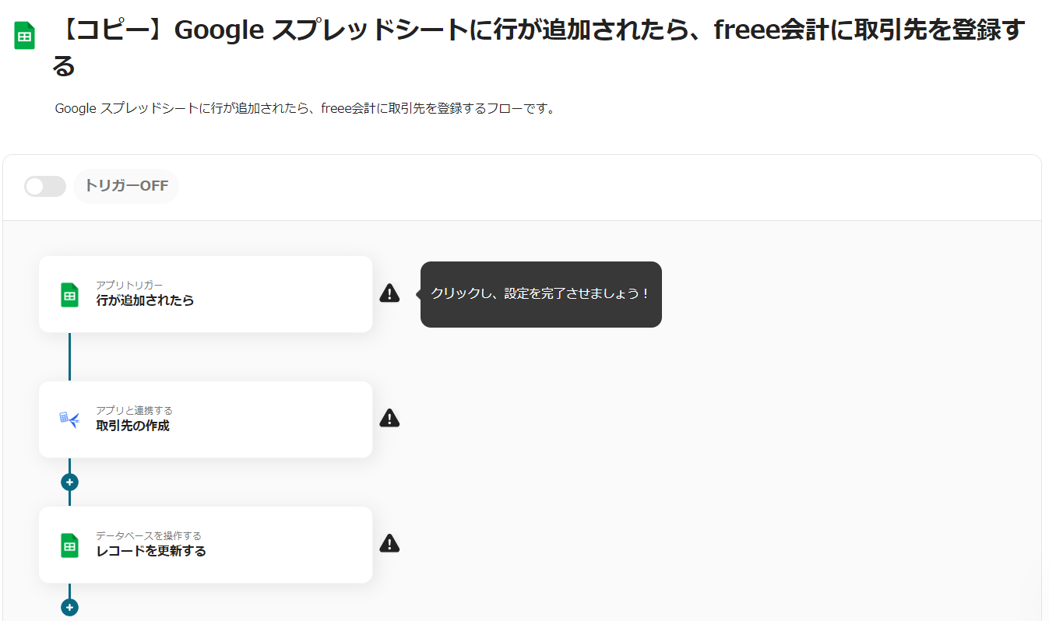Toggle the trigger switch on

tap(45, 187)
